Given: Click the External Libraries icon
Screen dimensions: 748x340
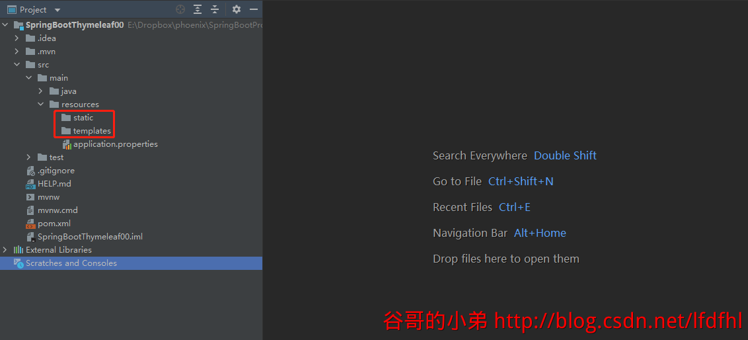Looking at the screenshot, I should point(19,250).
